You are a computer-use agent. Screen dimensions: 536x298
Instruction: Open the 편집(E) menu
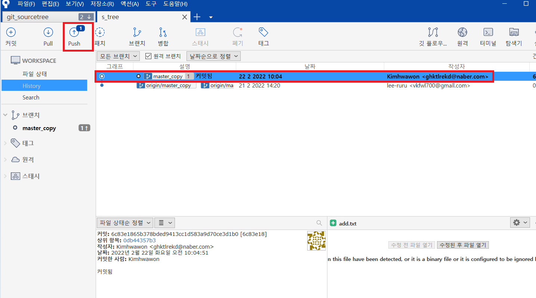point(50,4)
